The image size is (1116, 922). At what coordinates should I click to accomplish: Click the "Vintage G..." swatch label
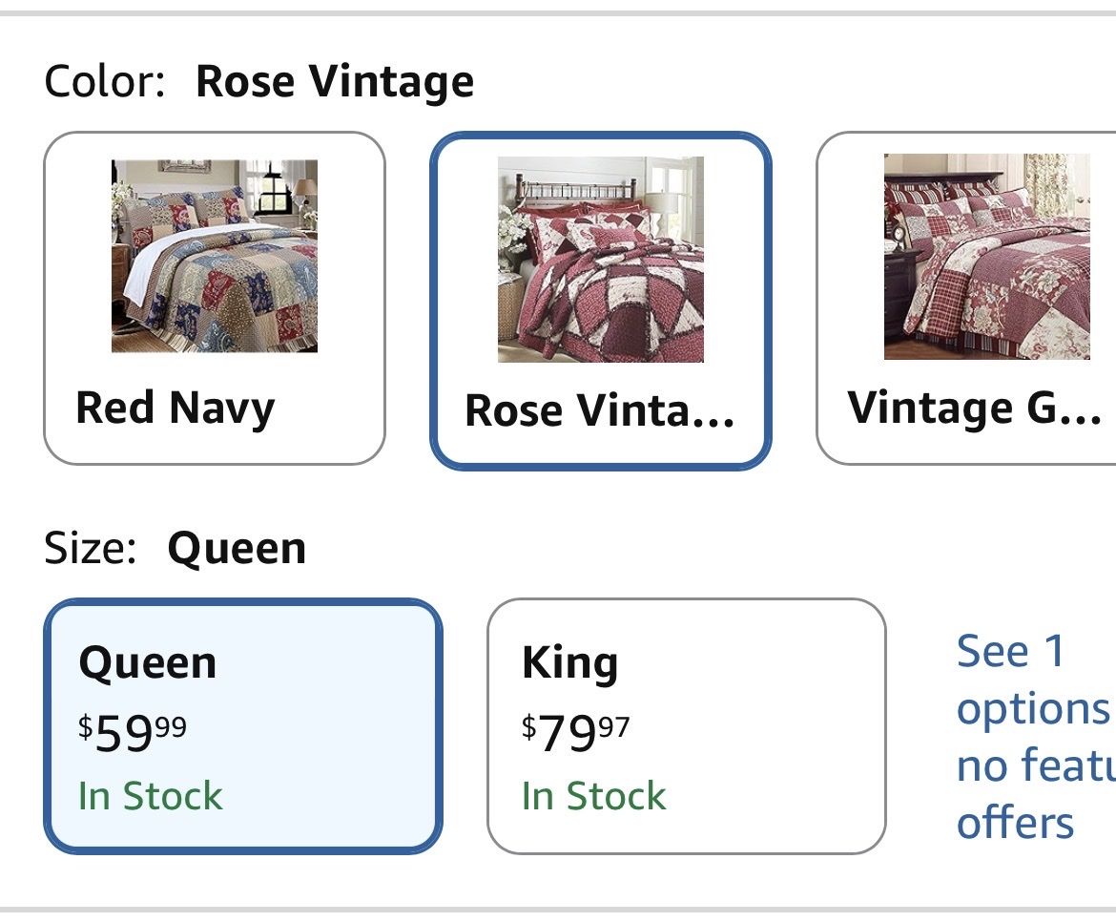click(975, 408)
